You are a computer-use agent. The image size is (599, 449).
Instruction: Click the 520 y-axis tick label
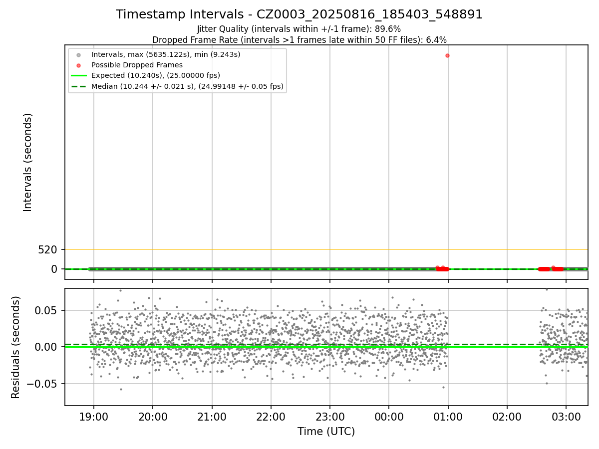pos(48,249)
